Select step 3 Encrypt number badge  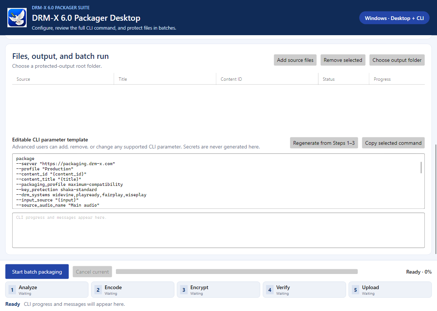coord(184,290)
